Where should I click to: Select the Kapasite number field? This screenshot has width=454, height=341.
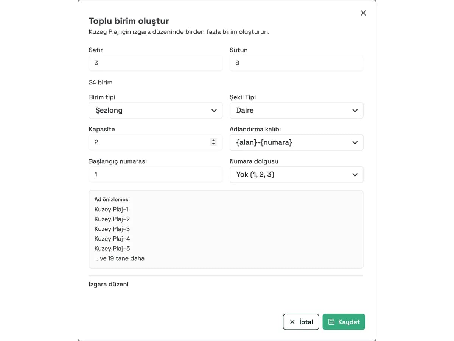coord(155,142)
